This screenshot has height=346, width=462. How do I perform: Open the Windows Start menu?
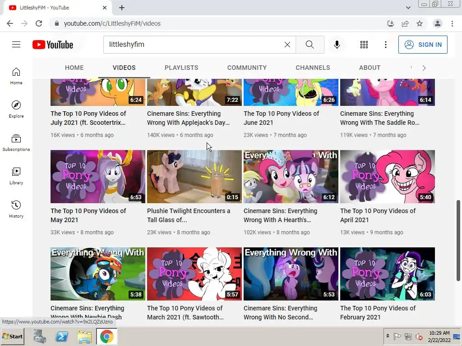pos(13,336)
